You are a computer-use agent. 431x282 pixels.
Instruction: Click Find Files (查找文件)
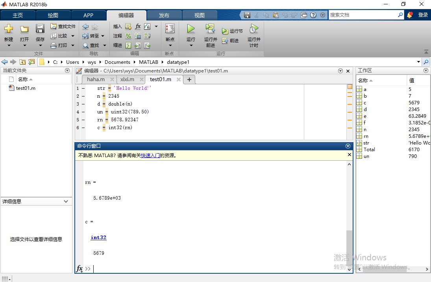pyautogui.click(x=63, y=26)
